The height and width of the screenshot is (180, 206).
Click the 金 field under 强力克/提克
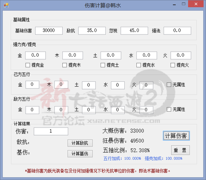tap(35, 55)
